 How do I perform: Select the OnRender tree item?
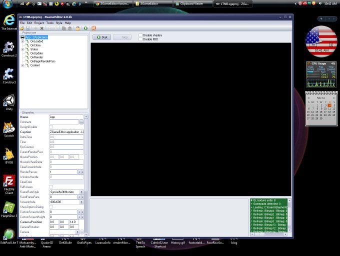[x=36, y=57]
